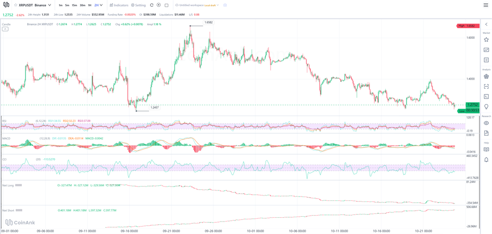492x234 pixels.
Task: Click the L/S 0.88 ratio value
Action: [197, 14]
